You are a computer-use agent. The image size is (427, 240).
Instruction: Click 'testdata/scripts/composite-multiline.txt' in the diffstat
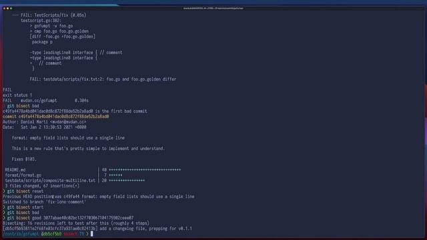[x=50, y=181]
